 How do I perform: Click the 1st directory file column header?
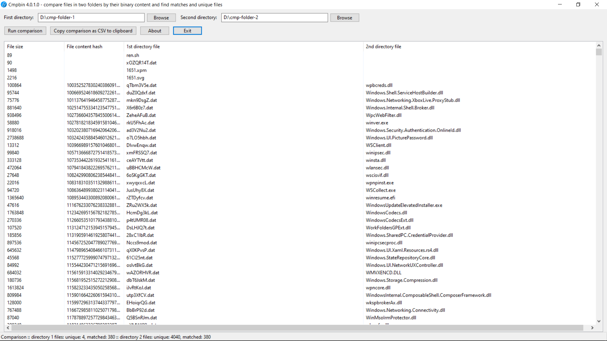click(143, 46)
